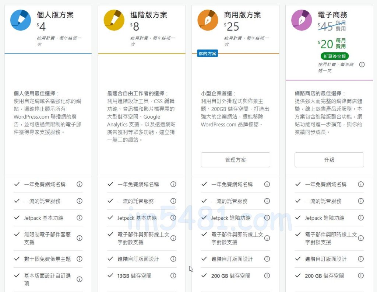Click the yellow pencil icon for 進階版方案

click(x=114, y=20)
